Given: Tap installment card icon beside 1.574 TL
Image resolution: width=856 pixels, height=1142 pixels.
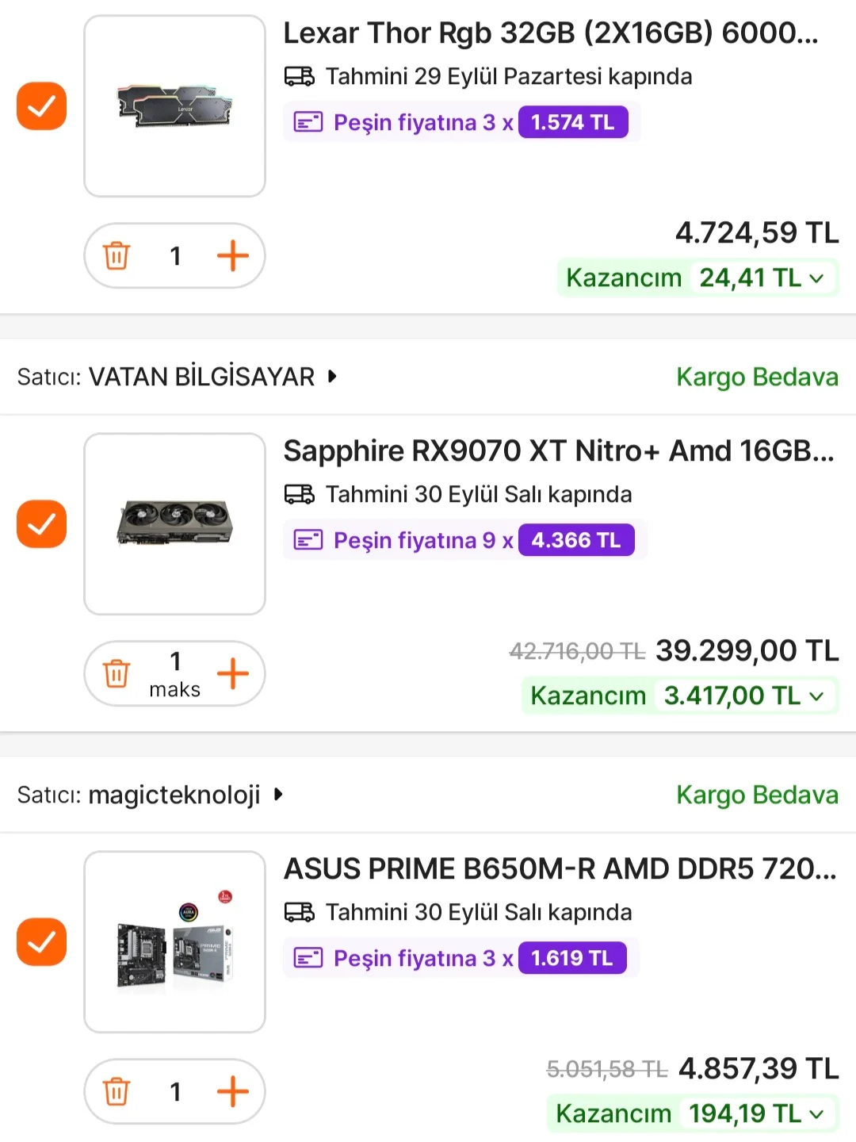Looking at the screenshot, I should pos(308,122).
